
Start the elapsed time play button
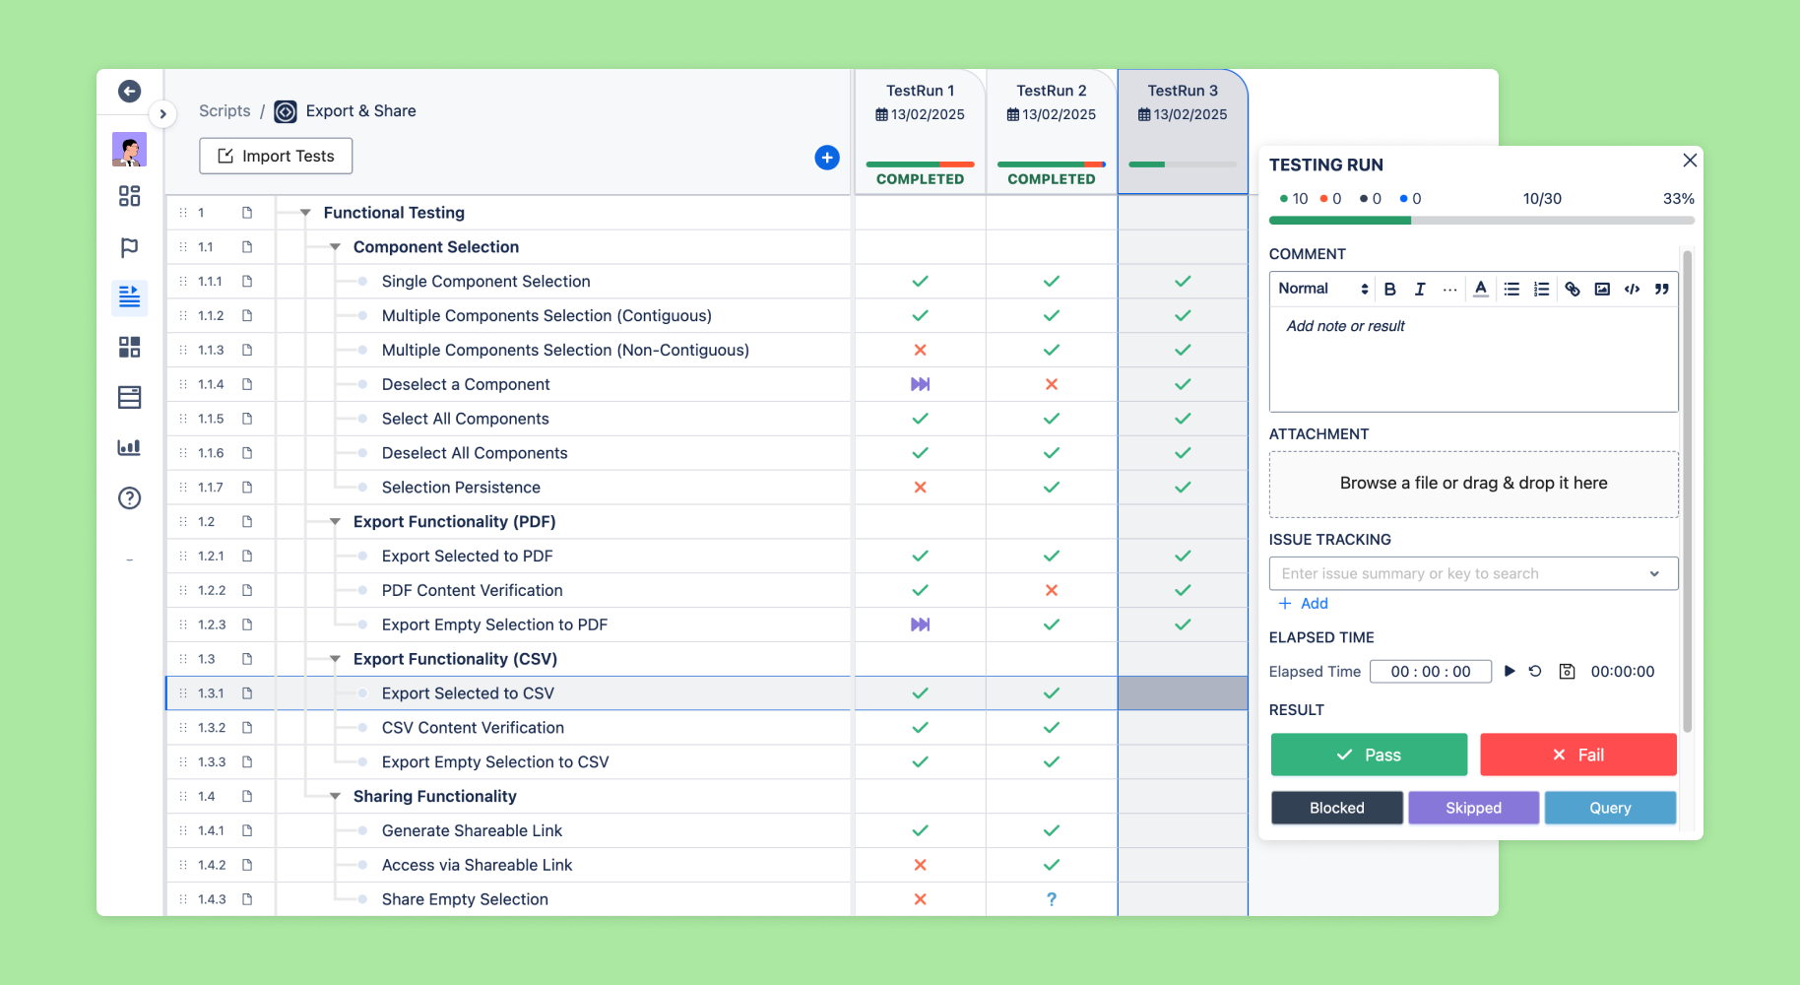1510,671
